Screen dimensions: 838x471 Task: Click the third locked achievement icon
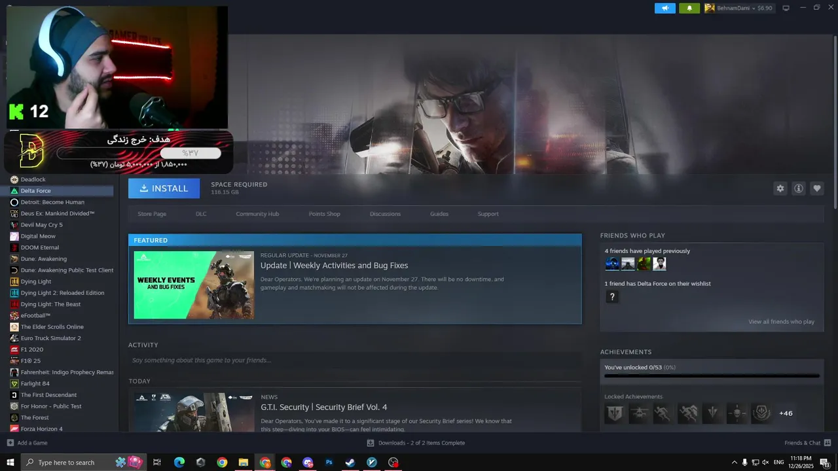tap(663, 413)
